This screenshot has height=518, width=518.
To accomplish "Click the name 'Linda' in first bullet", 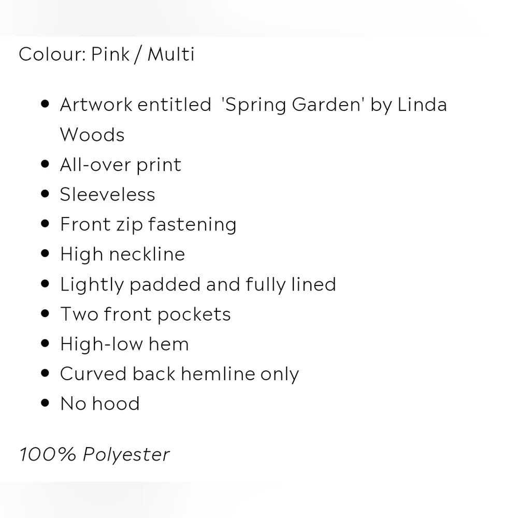I will tap(422, 105).
